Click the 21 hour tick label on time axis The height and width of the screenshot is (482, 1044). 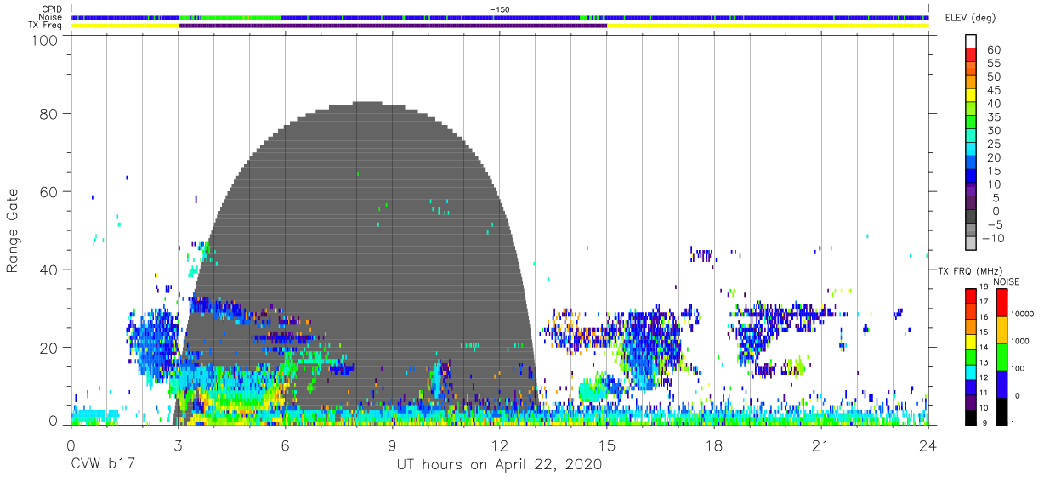pos(821,445)
